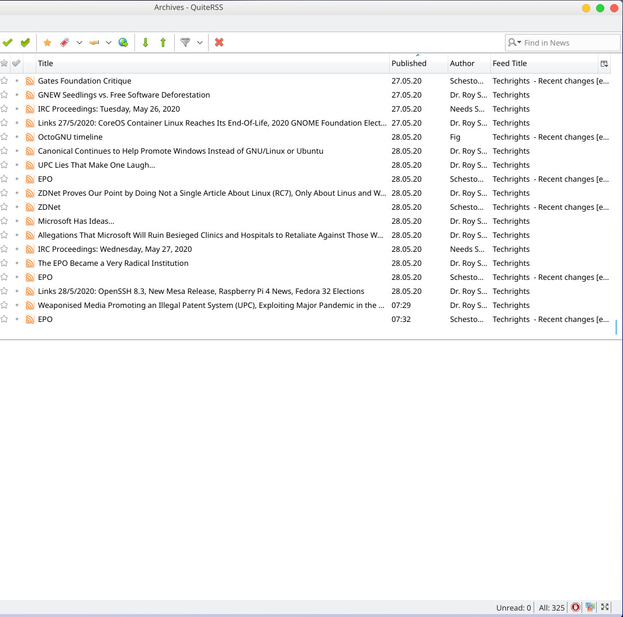
Task: Click feed icon of The EPO Became a Very Radical Institution
Action: 30,264
